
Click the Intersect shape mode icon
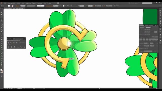(14, 43)
